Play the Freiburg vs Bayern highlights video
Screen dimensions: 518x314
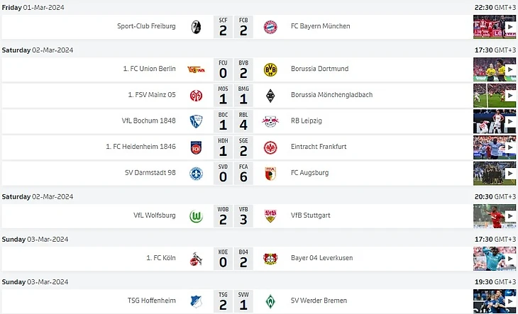point(495,27)
